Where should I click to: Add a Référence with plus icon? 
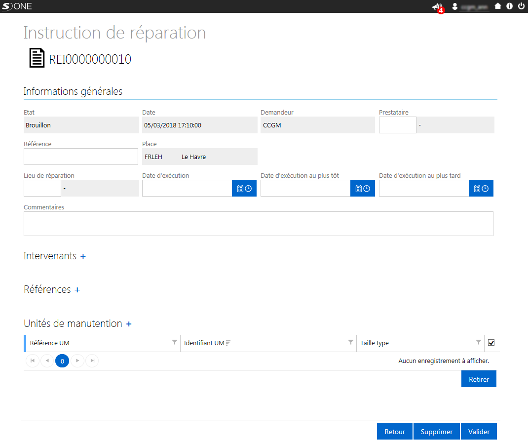(x=77, y=290)
